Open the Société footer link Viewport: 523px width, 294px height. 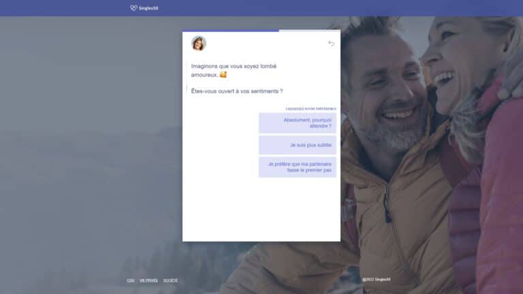point(170,280)
